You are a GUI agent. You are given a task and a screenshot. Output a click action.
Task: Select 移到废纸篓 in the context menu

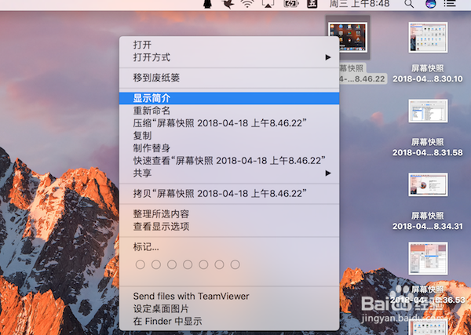point(229,78)
